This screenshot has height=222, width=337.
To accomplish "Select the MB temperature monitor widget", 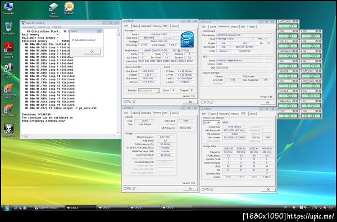I will [311, 44].
